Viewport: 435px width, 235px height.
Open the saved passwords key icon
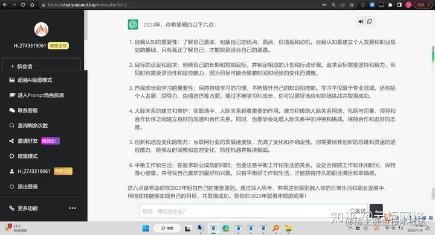pos(324,5)
